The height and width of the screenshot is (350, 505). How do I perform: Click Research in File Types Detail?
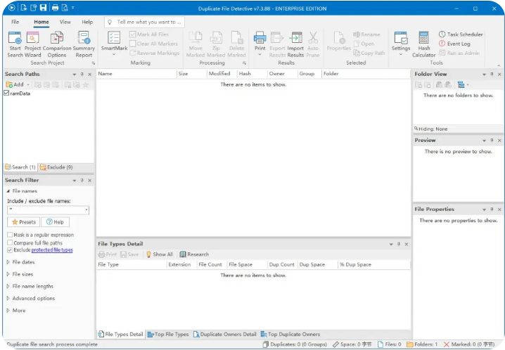pyautogui.click(x=194, y=254)
